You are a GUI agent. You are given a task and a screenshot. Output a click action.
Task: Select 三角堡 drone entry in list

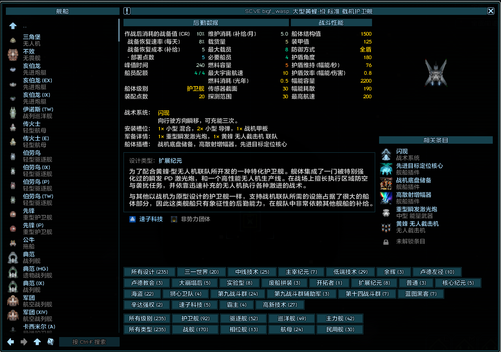[x=31, y=40]
